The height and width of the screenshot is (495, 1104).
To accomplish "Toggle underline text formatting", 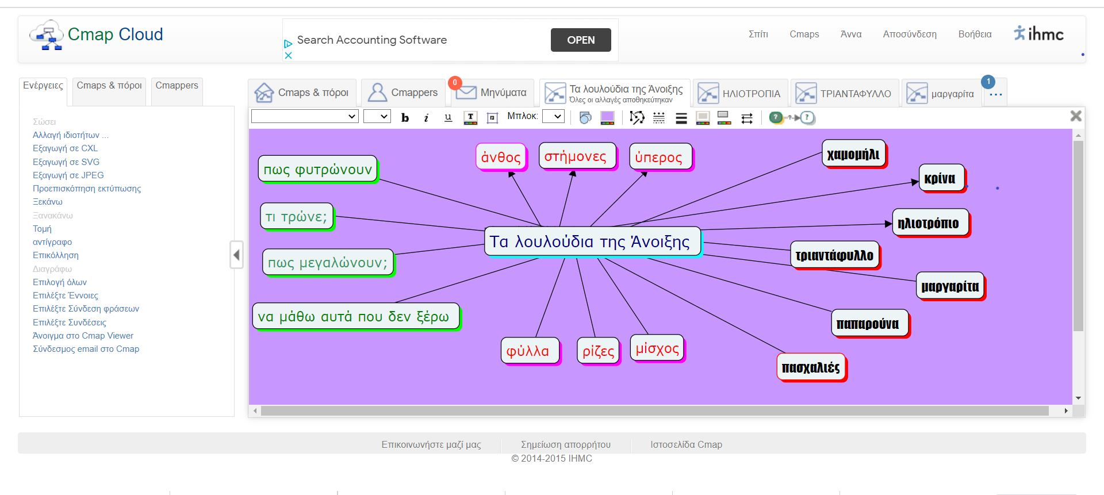I will (x=448, y=117).
